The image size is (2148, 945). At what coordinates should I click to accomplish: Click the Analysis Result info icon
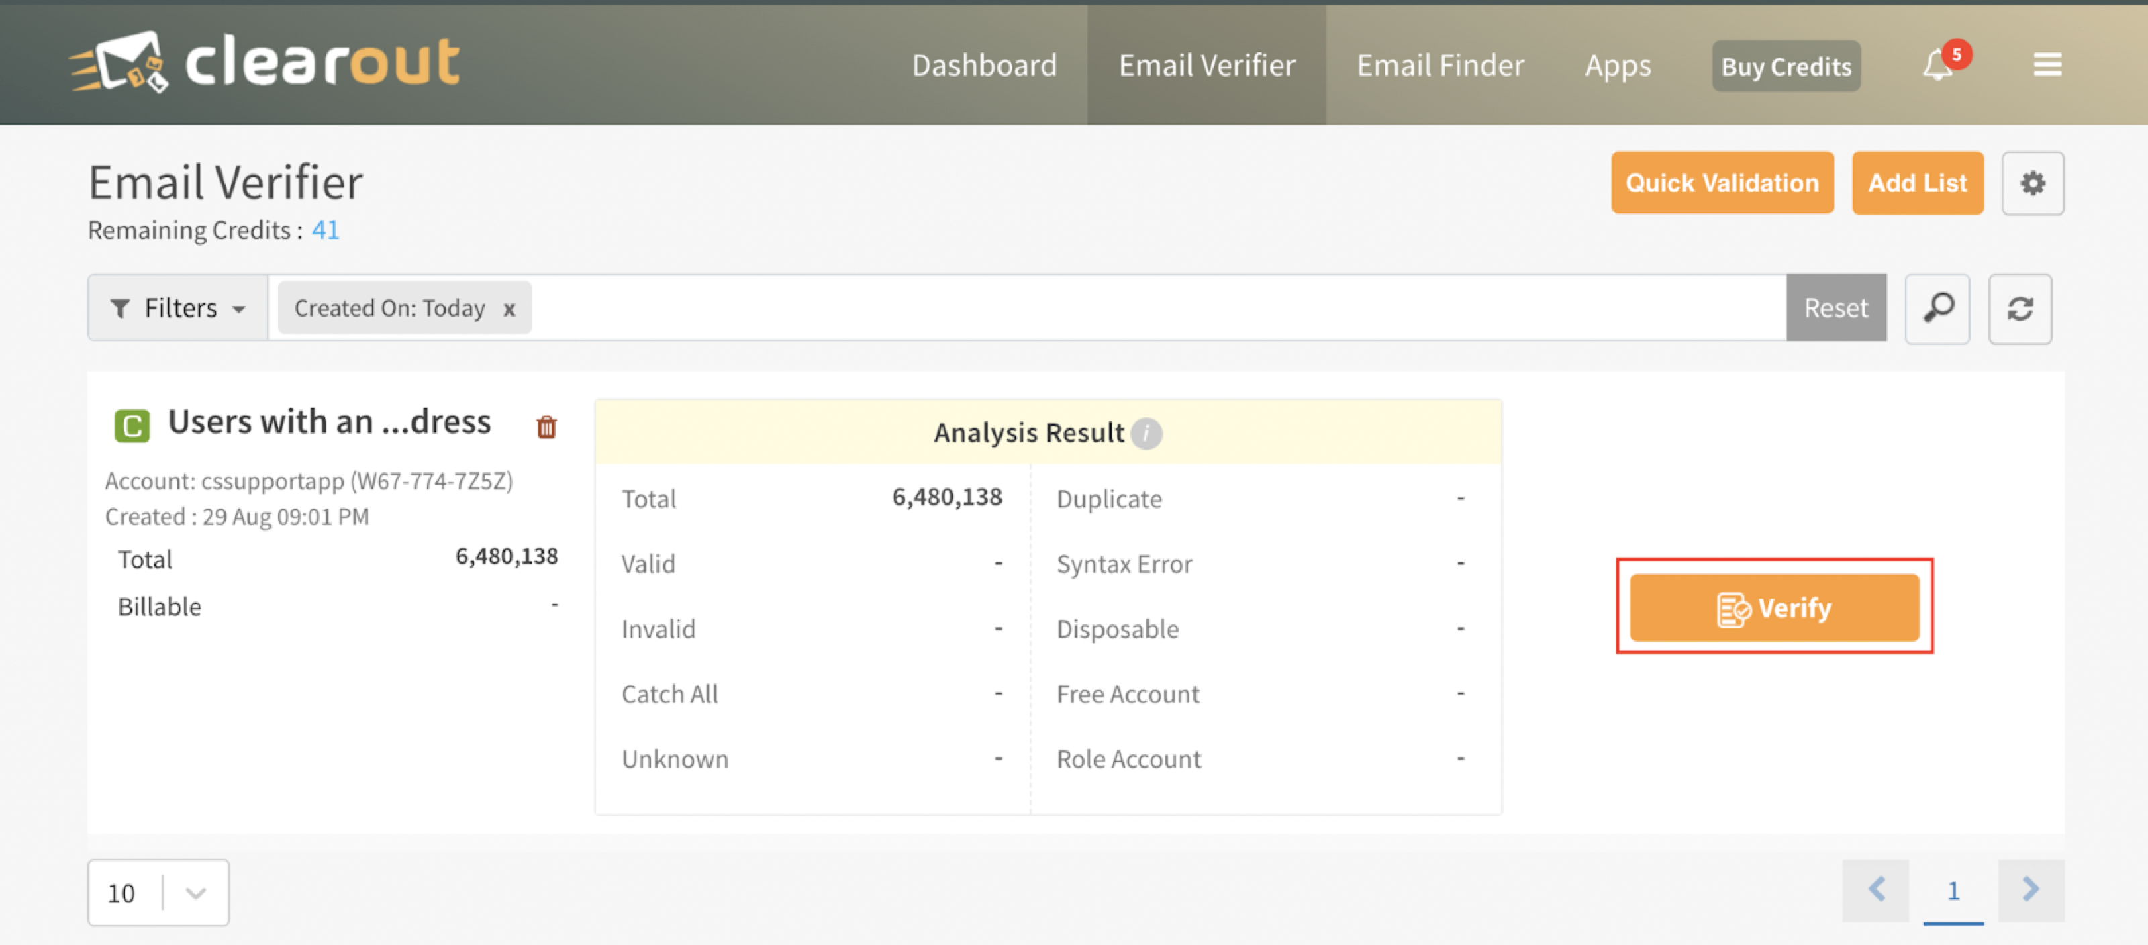(x=1146, y=433)
